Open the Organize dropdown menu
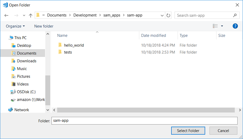243x139 pixels. click(x=15, y=26)
